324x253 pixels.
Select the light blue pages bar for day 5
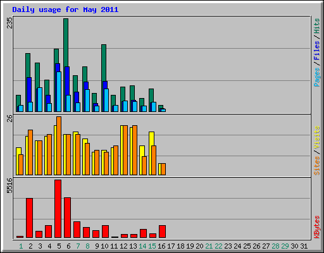tap(59, 92)
